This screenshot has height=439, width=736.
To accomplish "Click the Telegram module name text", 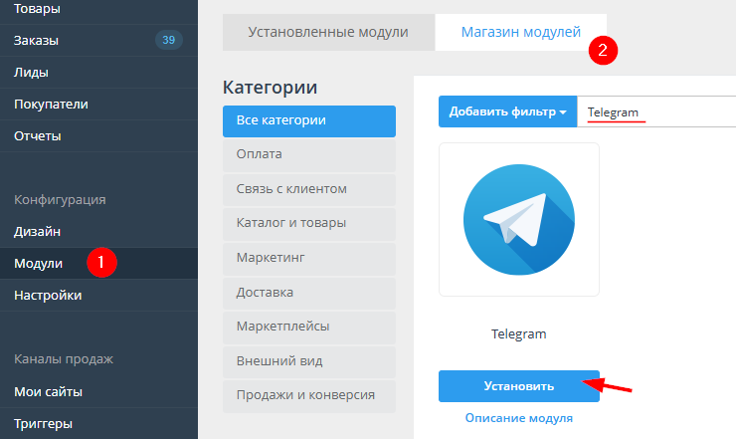I will click(518, 334).
